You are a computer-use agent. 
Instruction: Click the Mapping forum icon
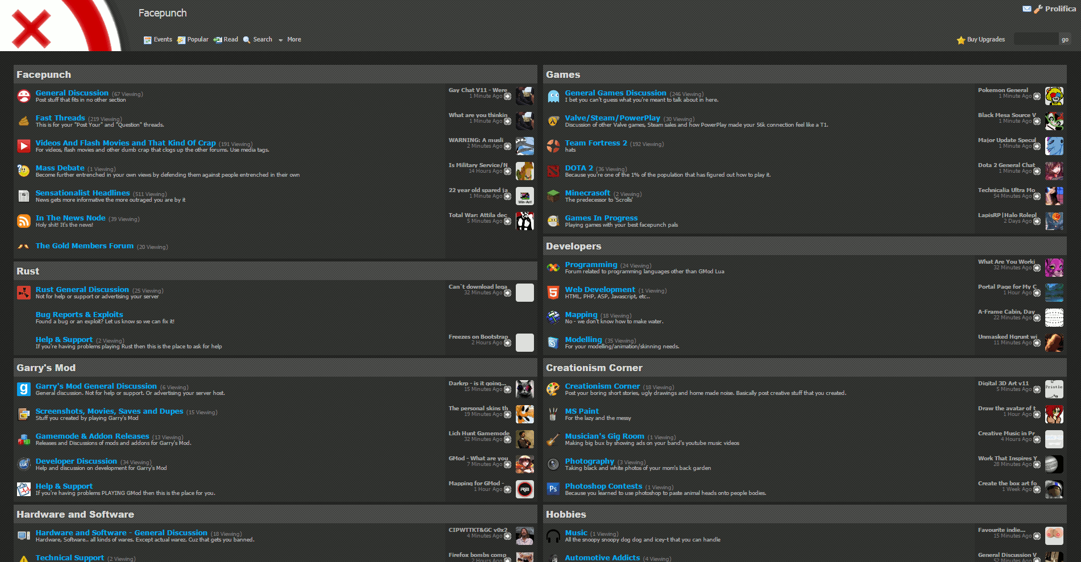click(553, 318)
